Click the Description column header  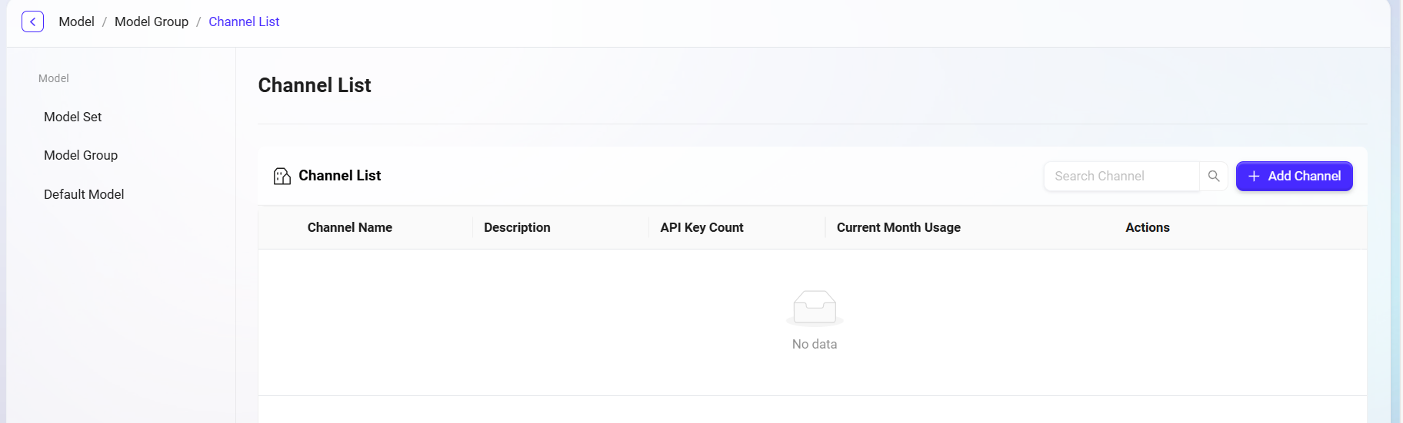tap(517, 227)
